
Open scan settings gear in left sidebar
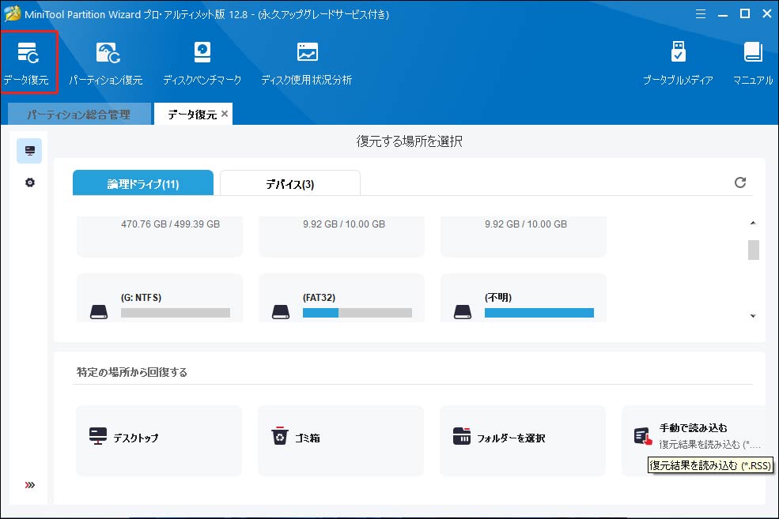30,182
